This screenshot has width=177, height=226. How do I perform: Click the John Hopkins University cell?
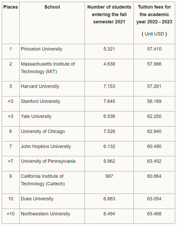pyautogui.click(x=52, y=149)
